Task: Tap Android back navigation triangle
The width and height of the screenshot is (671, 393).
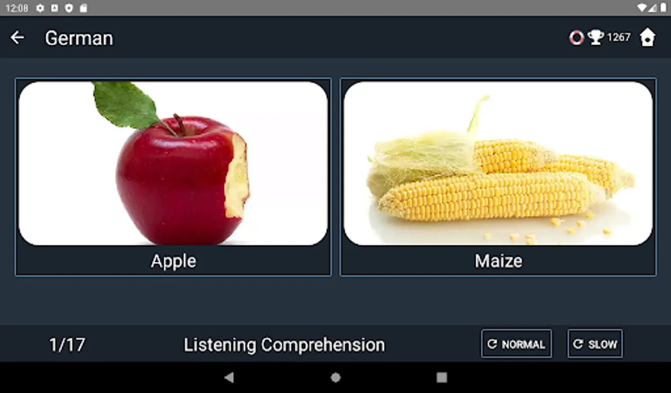Action: pyautogui.click(x=229, y=377)
